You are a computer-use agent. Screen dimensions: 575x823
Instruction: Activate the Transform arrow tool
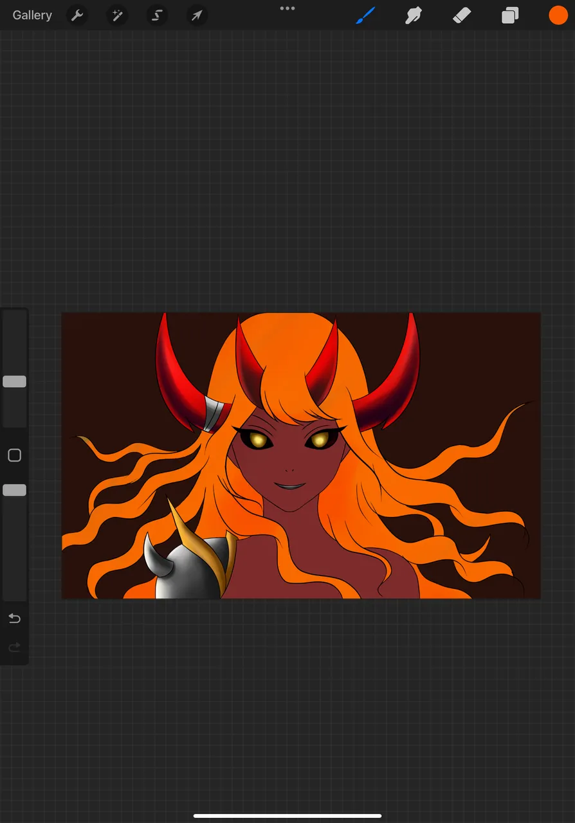click(197, 15)
